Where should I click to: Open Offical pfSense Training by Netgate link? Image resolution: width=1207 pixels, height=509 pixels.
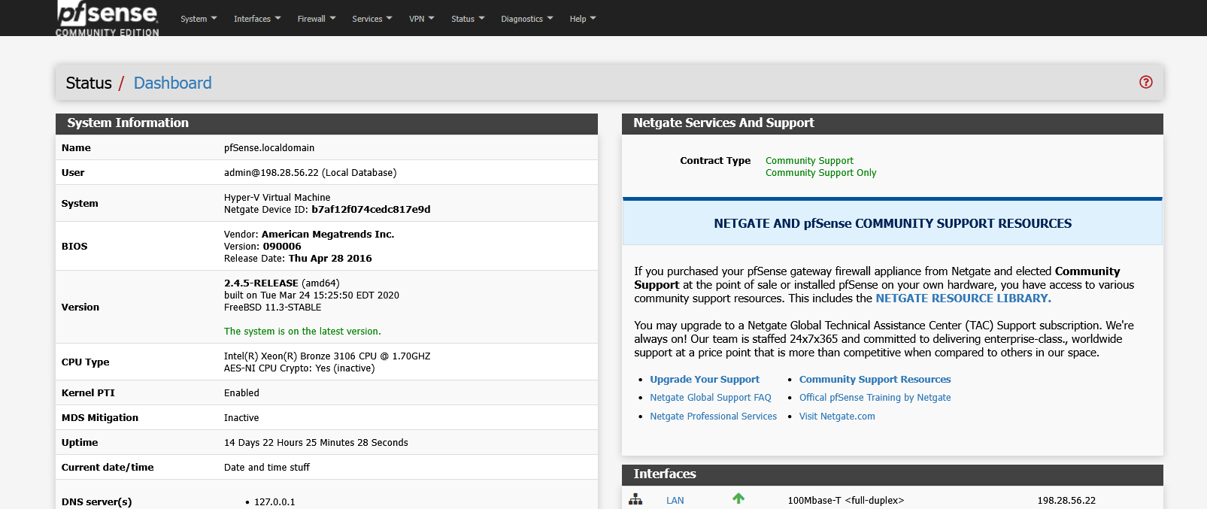[875, 398]
